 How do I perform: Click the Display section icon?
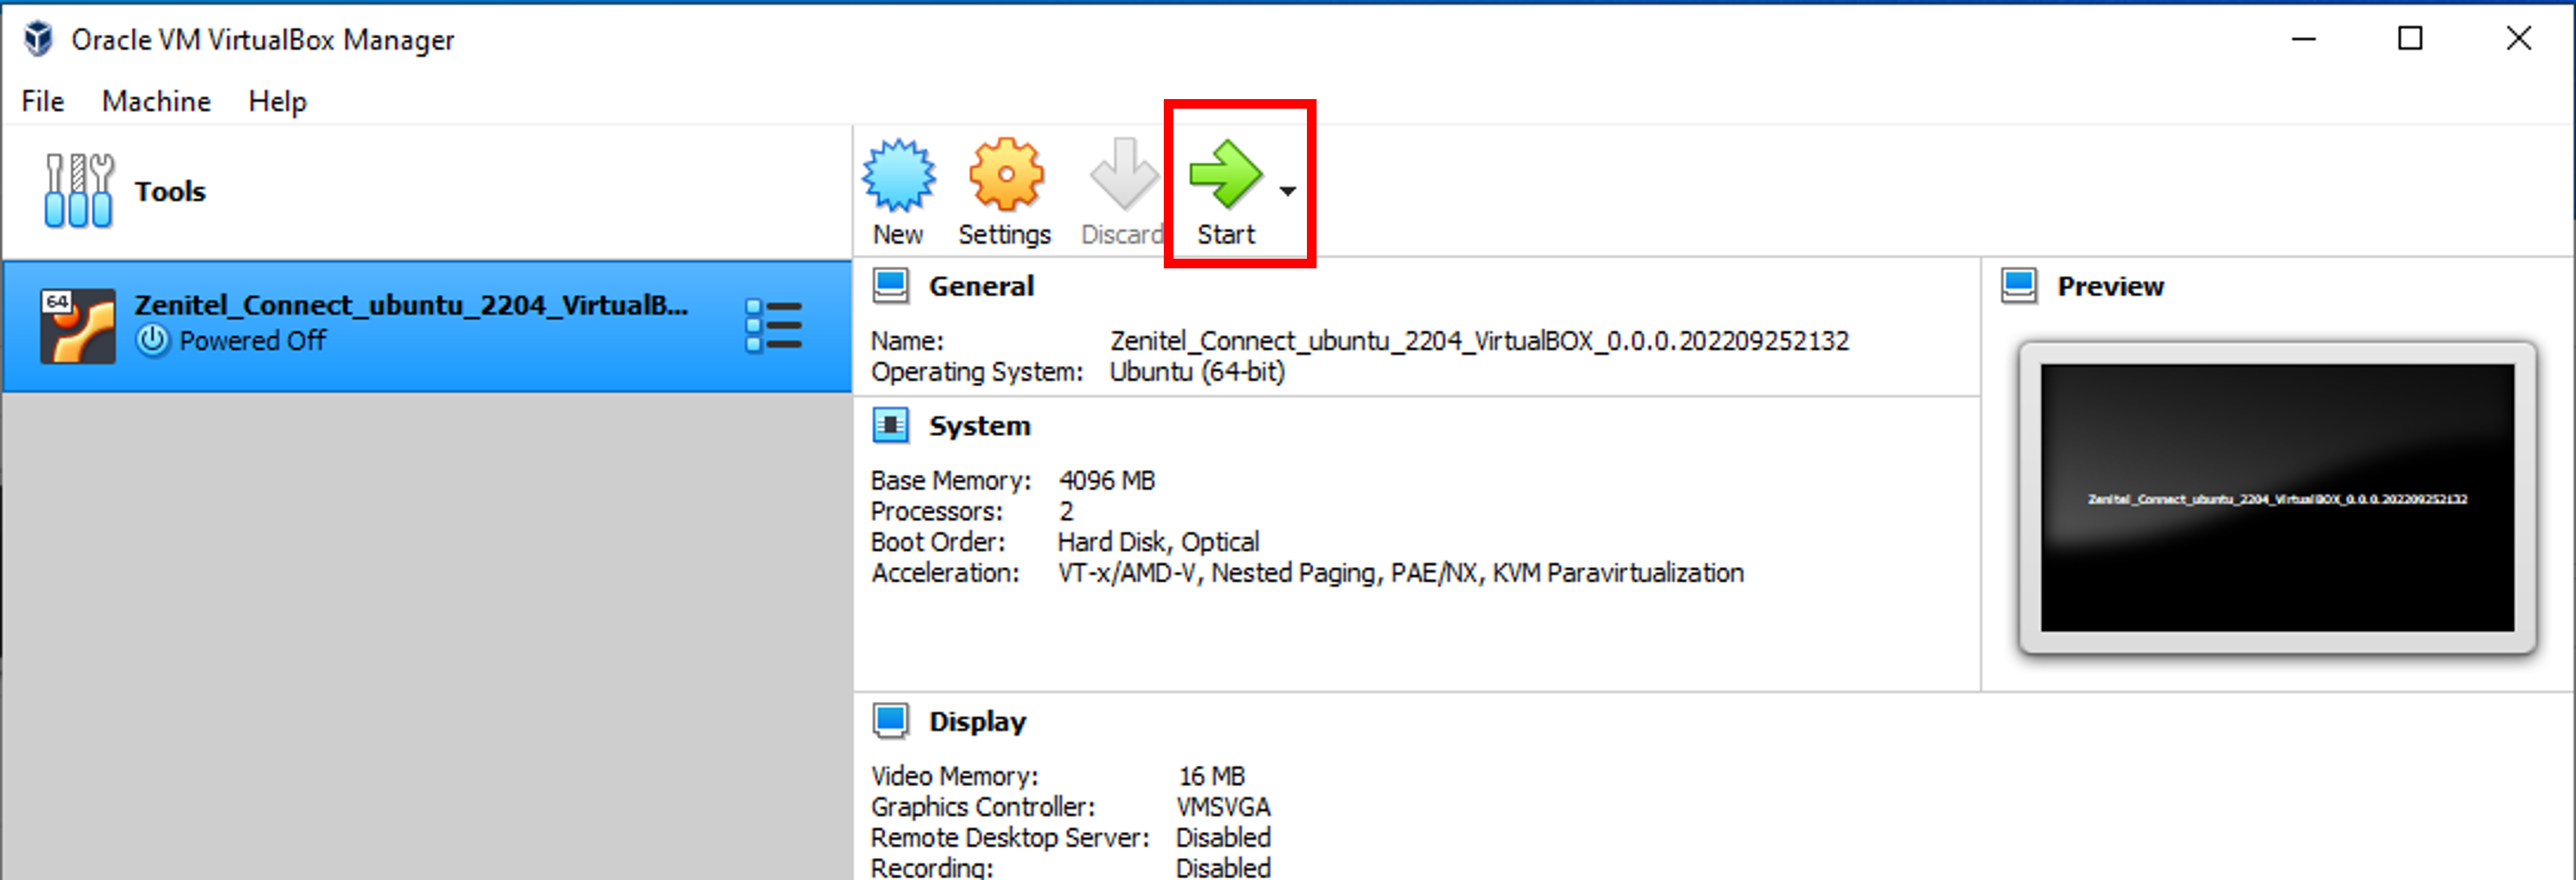pos(890,720)
